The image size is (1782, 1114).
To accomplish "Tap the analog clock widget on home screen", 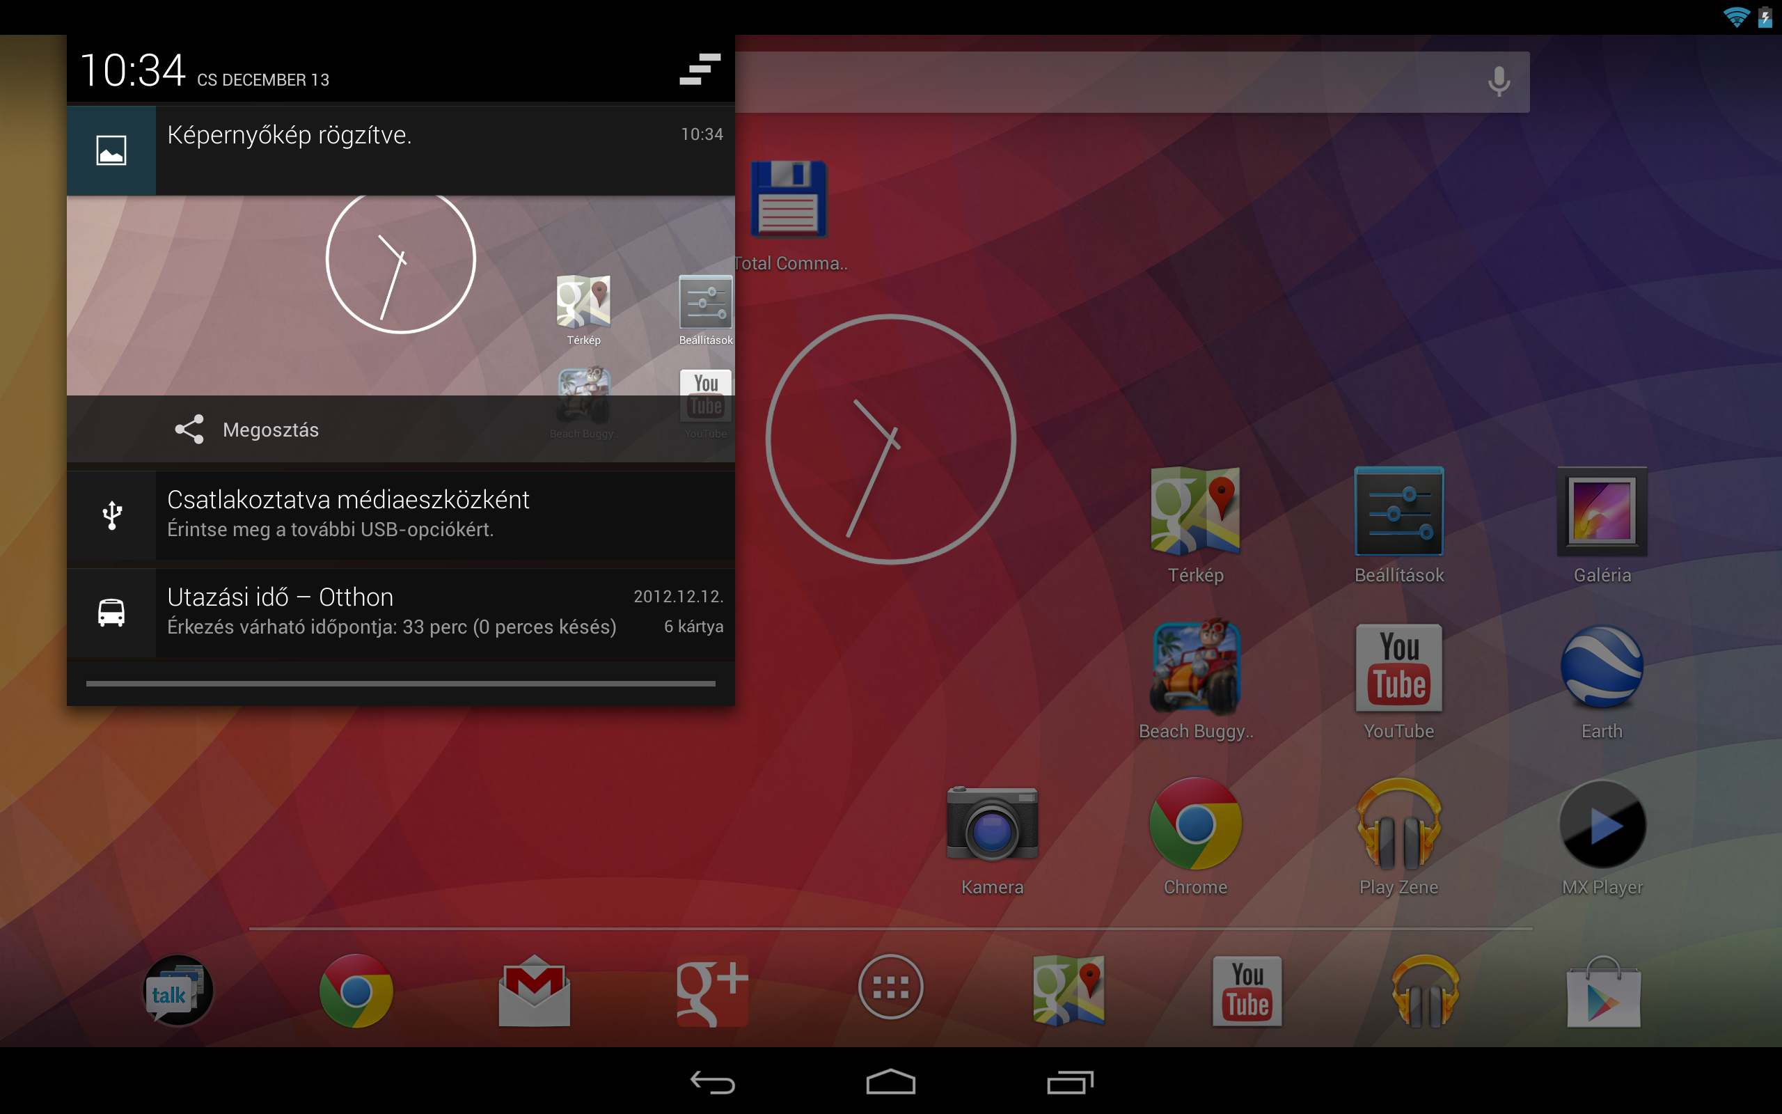I will pyautogui.click(x=891, y=440).
